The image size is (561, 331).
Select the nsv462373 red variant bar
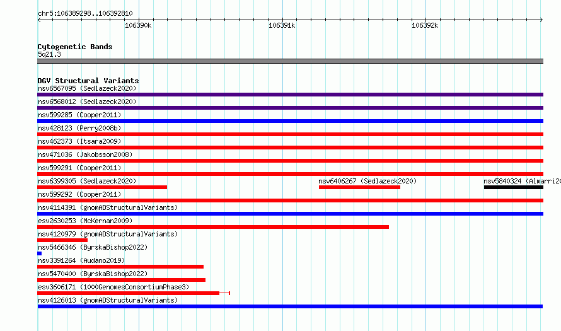pos(290,148)
